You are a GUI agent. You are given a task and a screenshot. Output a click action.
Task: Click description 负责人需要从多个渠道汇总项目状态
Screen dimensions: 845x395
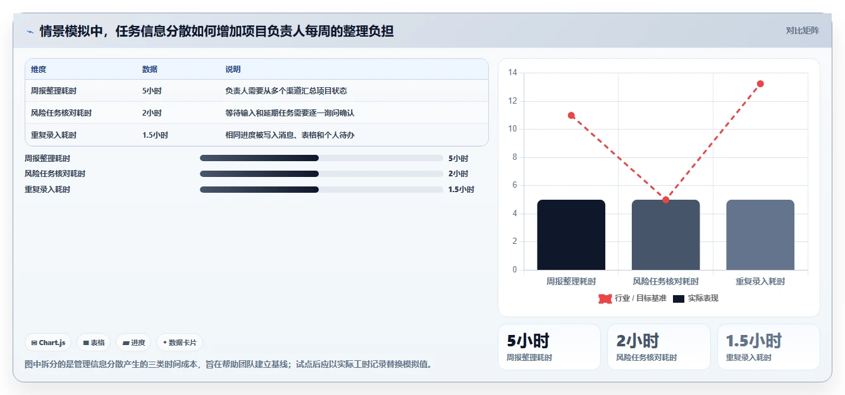286,91
